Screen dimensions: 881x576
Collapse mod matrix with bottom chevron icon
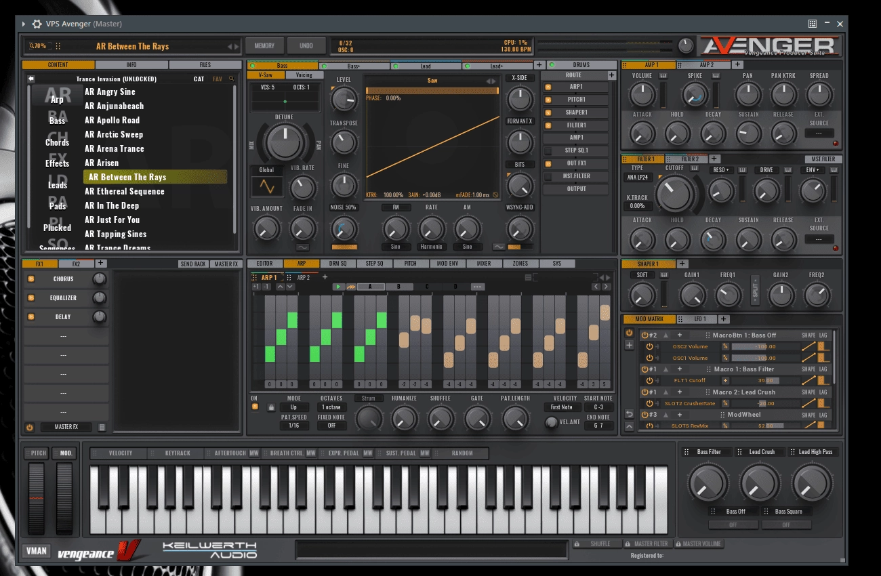(x=630, y=426)
